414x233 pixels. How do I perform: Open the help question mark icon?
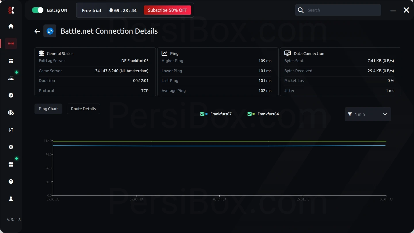click(x=11, y=182)
